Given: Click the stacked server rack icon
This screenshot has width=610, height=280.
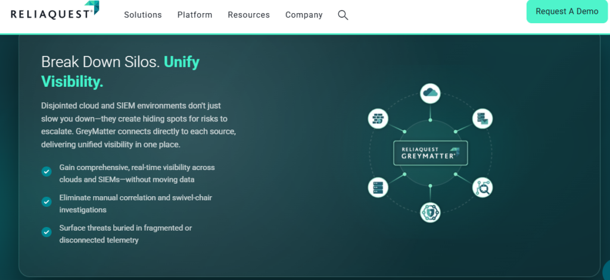Looking at the screenshot, I should (378, 188).
